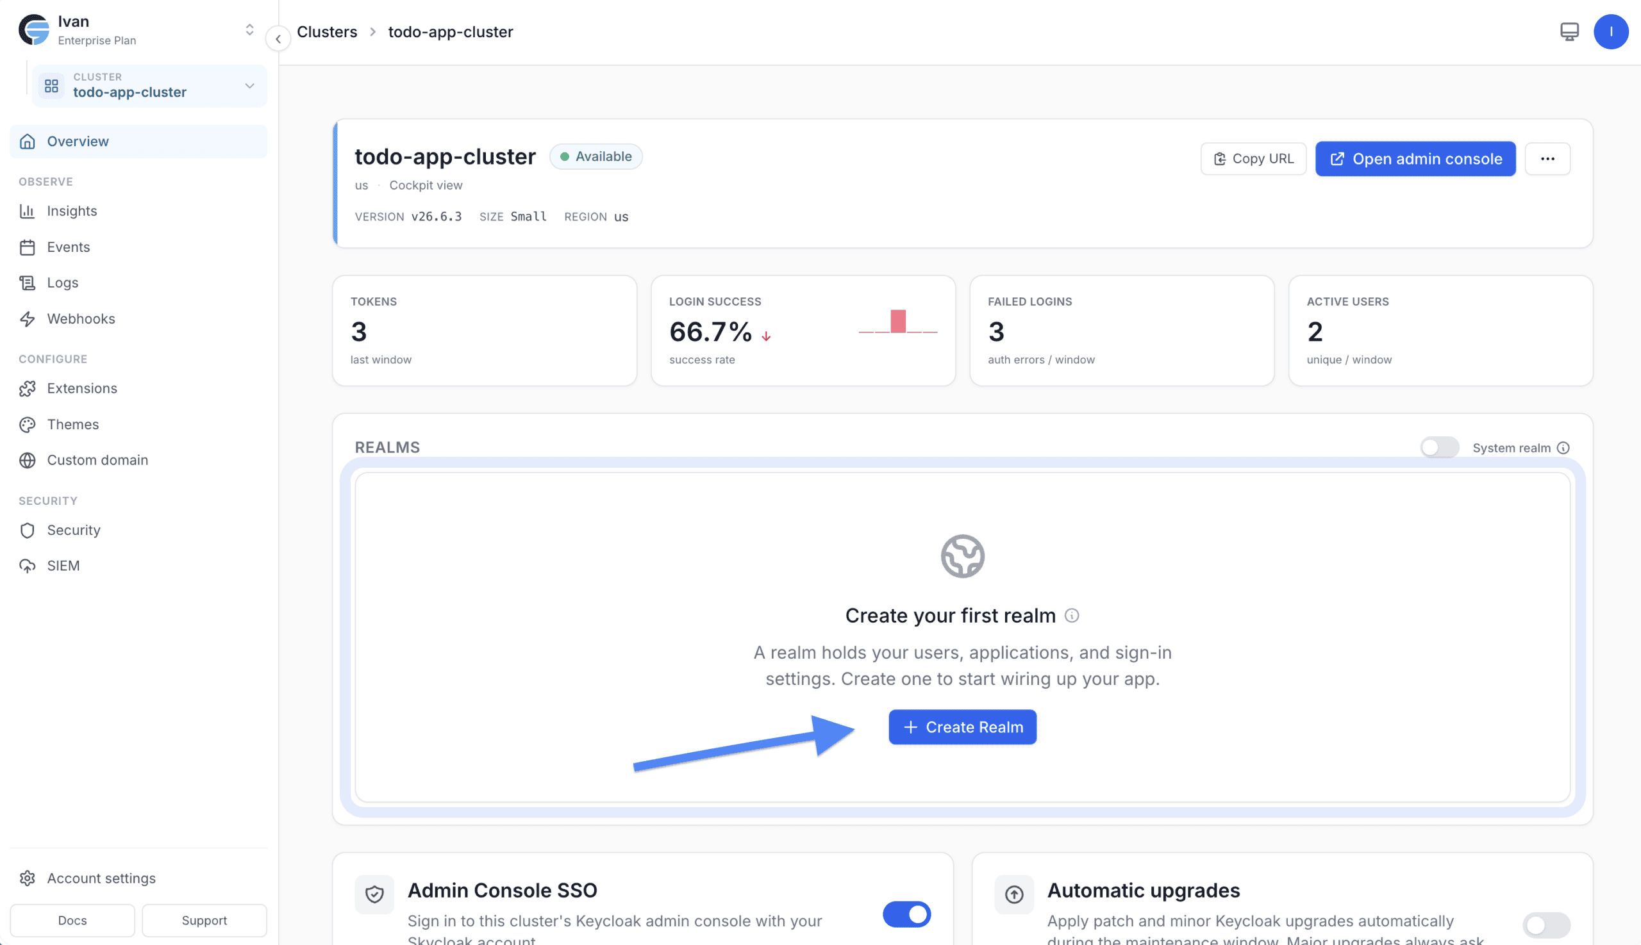Click the globe icon in realms panel

(x=962, y=555)
